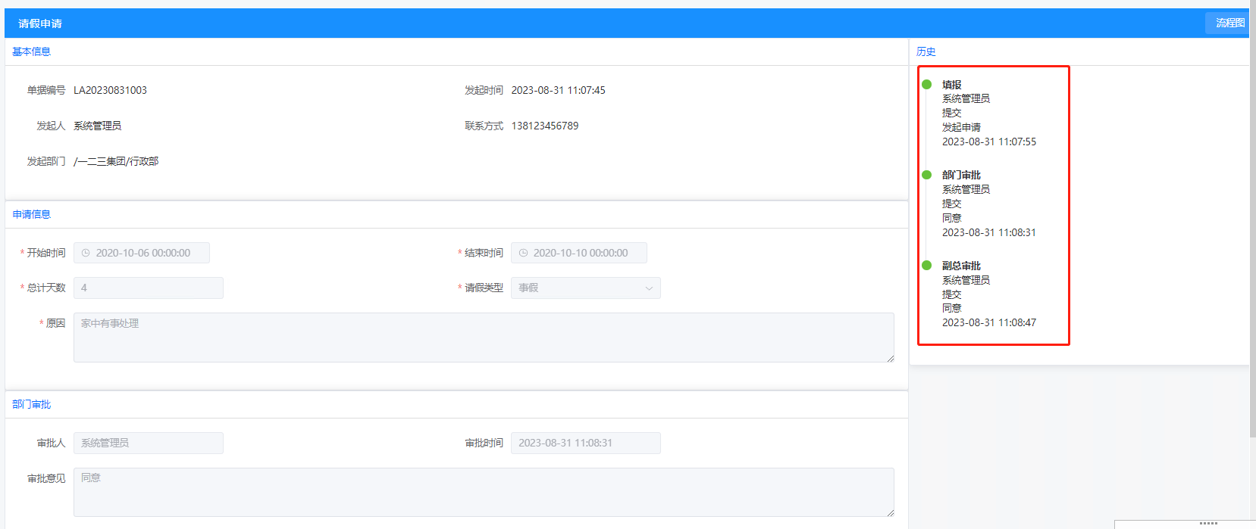Click the resize handle of 原因 textarea

[890, 358]
